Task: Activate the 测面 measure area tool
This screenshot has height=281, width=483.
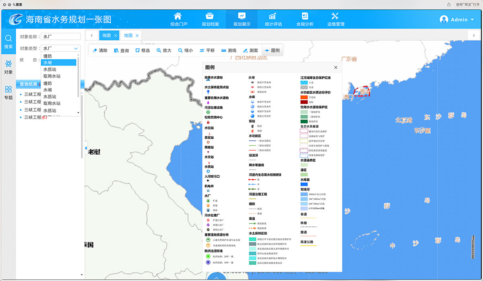Action: [x=250, y=51]
